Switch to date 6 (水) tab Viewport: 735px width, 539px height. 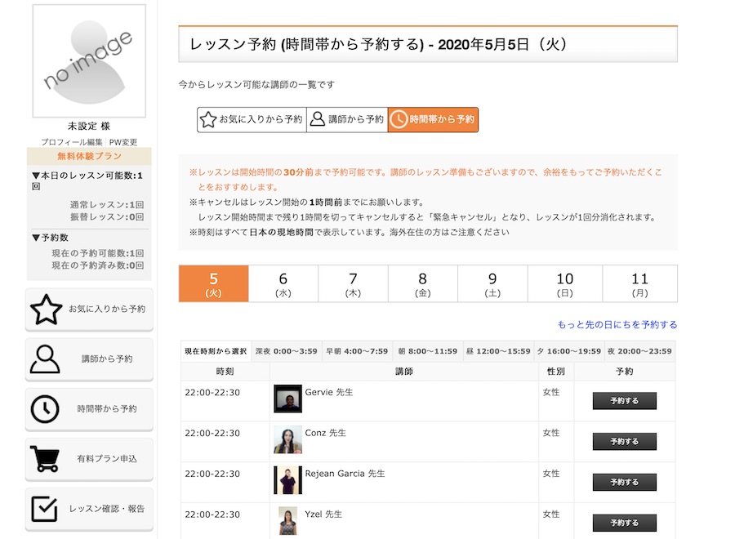click(283, 283)
